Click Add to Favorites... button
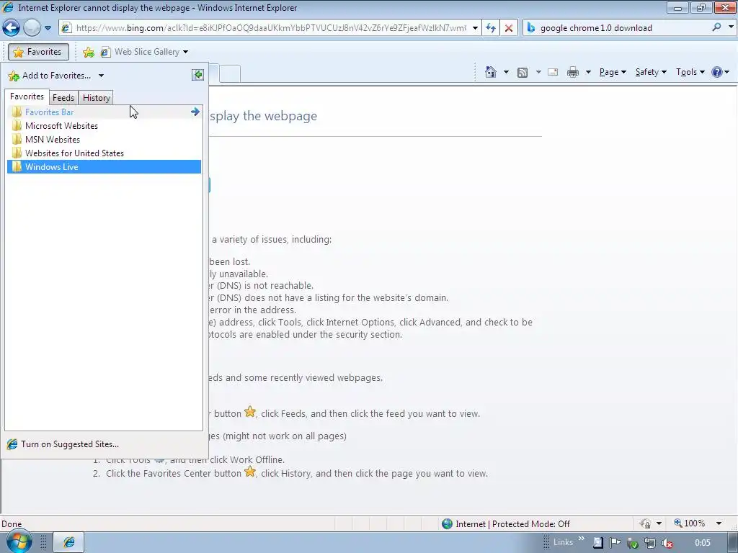This screenshot has height=553, width=738. pyautogui.click(x=50, y=75)
